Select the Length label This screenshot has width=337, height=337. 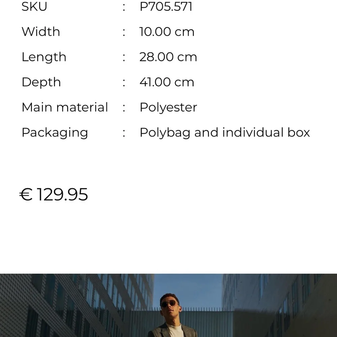point(44,57)
